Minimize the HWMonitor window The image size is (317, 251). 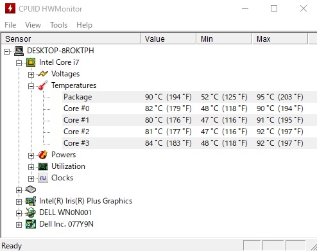coord(245,9)
